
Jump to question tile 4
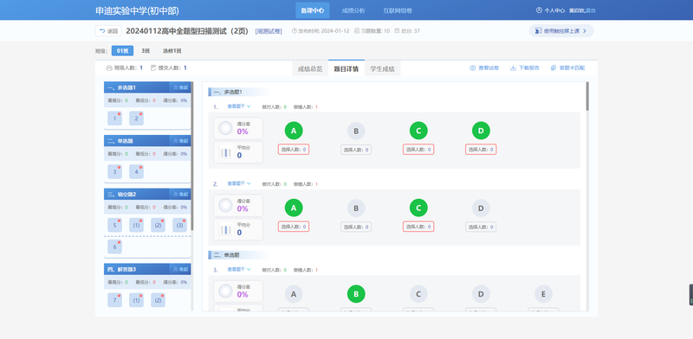136,172
